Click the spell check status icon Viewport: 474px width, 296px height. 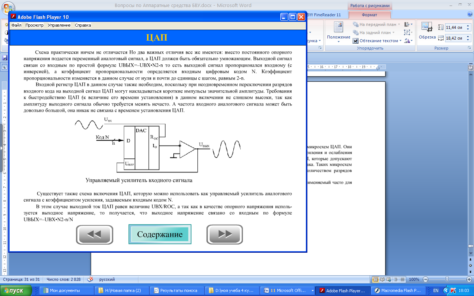[90, 279]
